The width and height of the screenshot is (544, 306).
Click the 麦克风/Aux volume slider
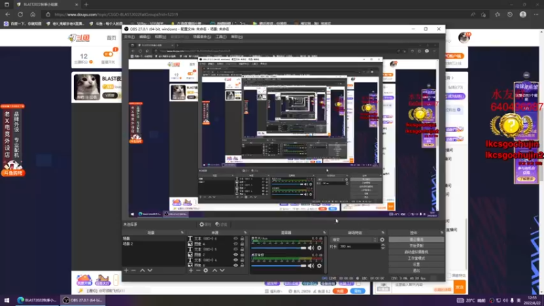point(279,248)
